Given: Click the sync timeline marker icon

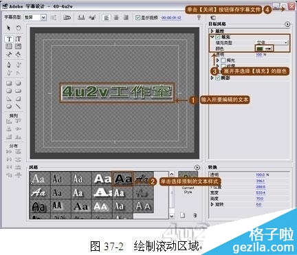Looking at the screenshot, I should (199, 17).
